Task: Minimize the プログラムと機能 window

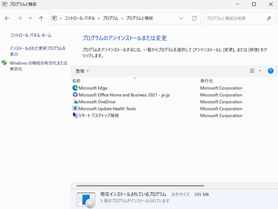Action: (x=238, y=4)
